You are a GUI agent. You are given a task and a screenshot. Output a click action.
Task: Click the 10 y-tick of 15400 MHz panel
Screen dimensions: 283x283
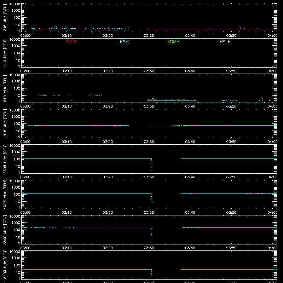click(x=18, y=272)
